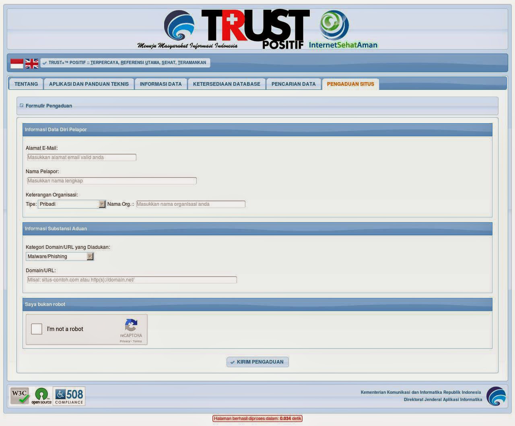
Task: Click the TRUST POSITIF logo banner
Action: 255,29
